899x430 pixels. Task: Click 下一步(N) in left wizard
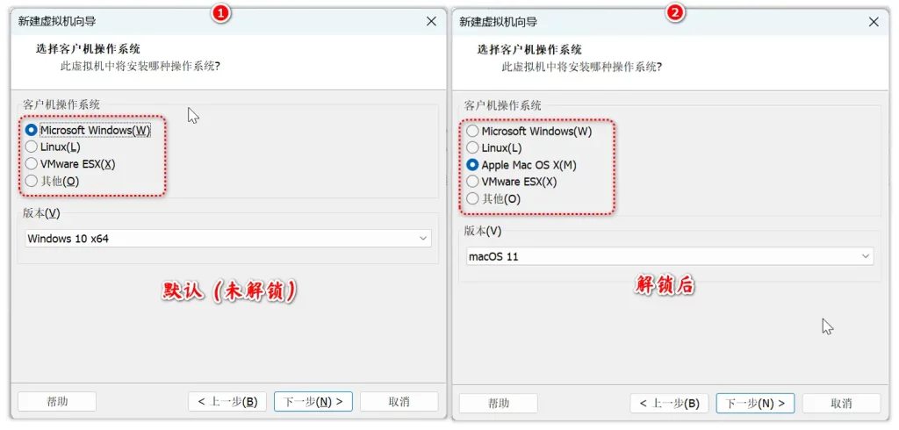[x=313, y=401]
